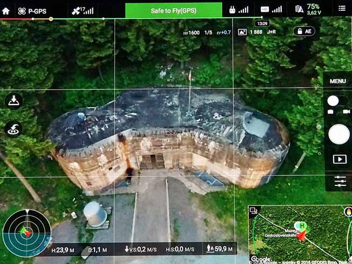Open the P-GPS flight mode status
This screenshot has height=264, width=352.
coord(32,11)
